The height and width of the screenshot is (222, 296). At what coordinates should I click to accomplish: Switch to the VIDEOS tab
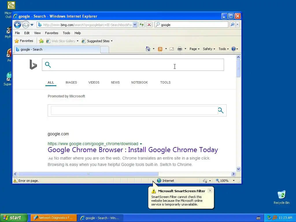(94, 82)
